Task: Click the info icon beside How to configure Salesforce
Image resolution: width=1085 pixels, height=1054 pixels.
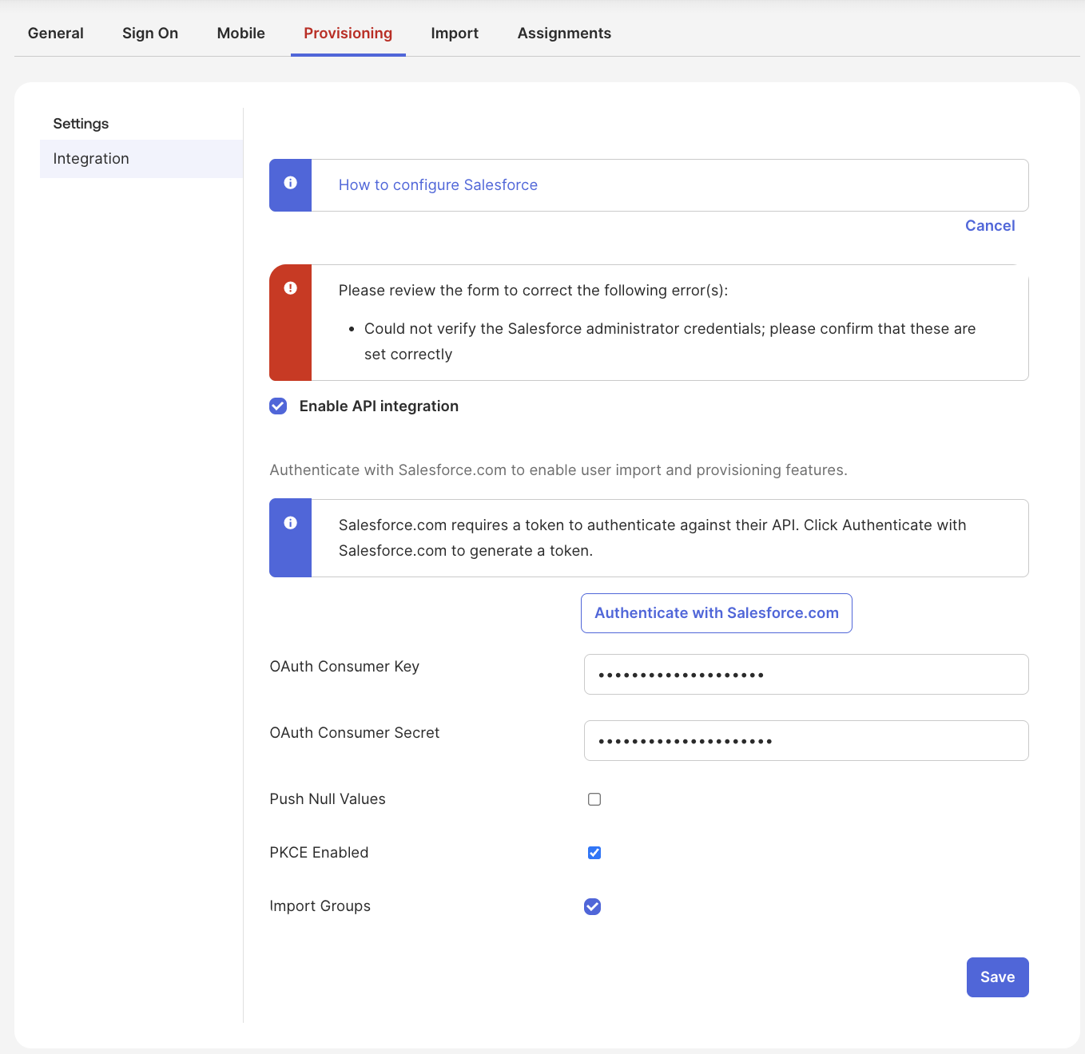Action: click(291, 183)
